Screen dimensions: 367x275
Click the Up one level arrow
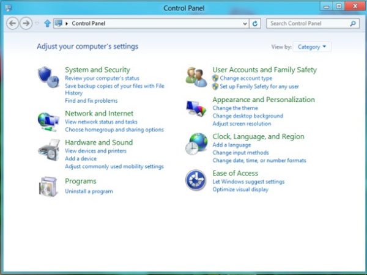point(48,23)
